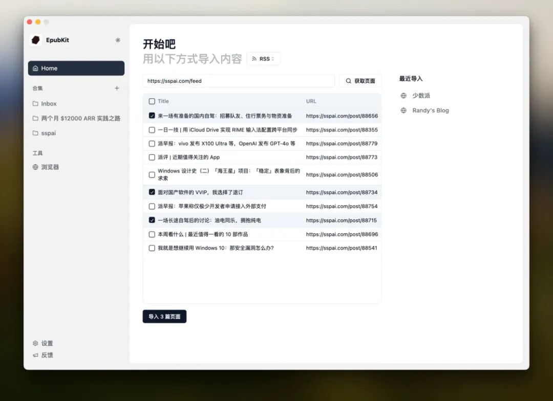The image size is (553, 401).
Task: Click the URL https://sspai.com/post/88541
Action: (342, 248)
